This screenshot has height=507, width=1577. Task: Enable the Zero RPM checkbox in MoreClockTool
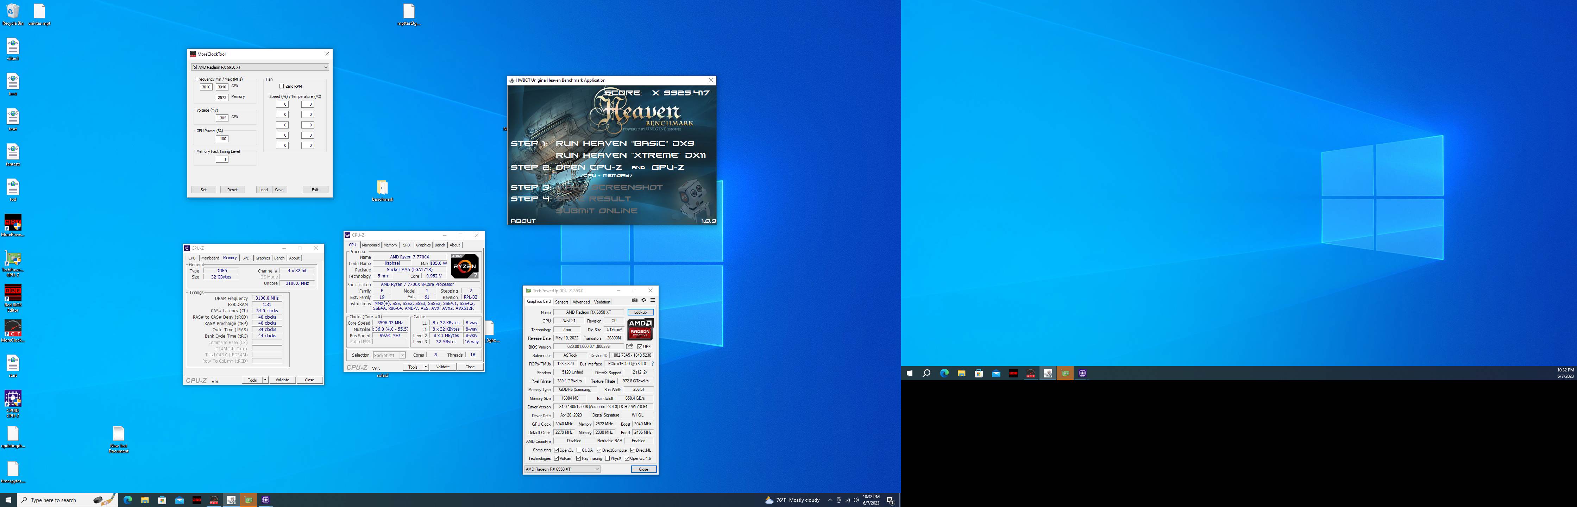pyautogui.click(x=281, y=86)
